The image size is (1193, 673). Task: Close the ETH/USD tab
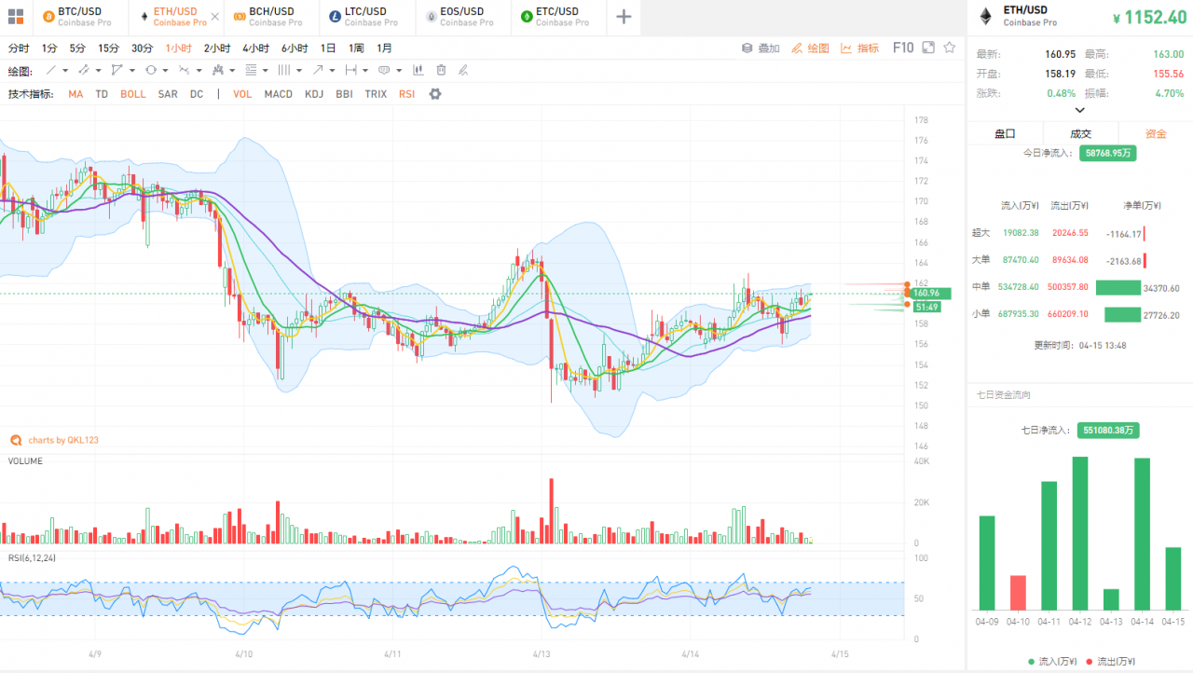[215, 17]
